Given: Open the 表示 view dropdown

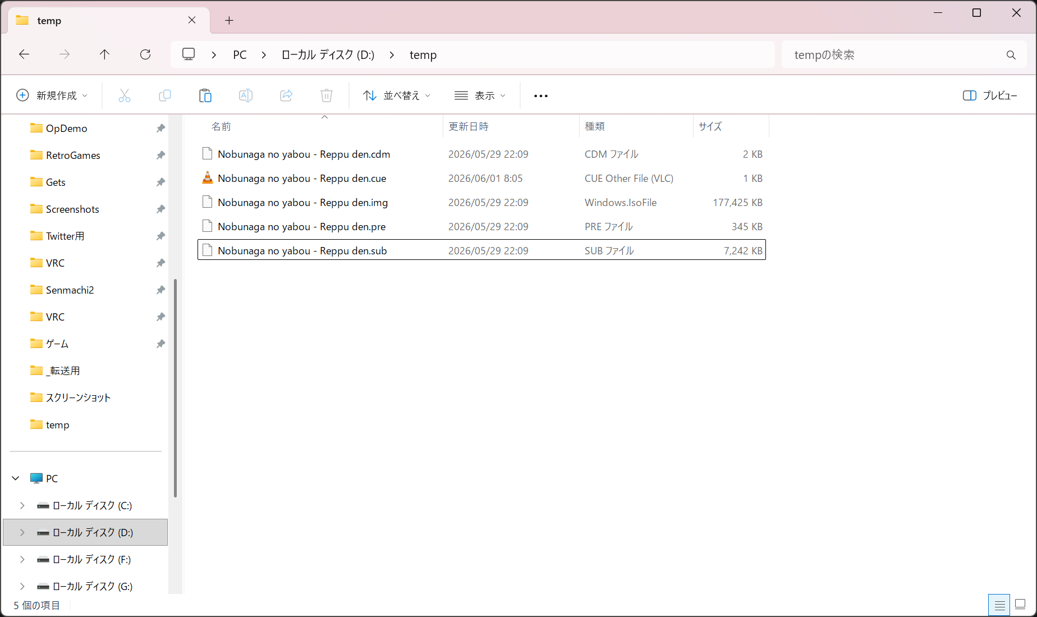Looking at the screenshot, I should tap(480, 95).
